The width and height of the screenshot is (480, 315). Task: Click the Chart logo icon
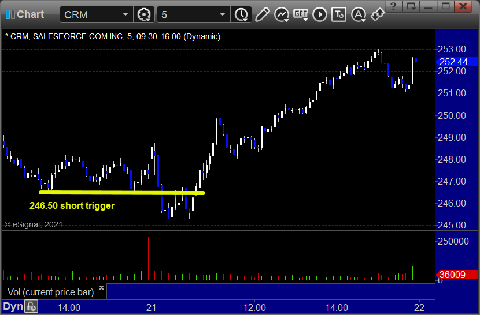tap(10, 14)
